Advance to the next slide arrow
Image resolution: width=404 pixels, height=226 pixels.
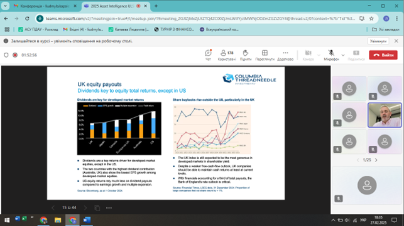(x=85, y=208)
